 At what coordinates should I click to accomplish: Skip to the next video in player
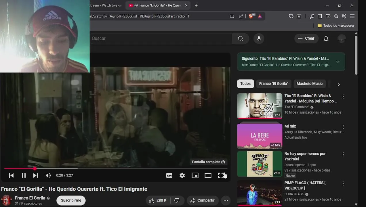(x=35, y=175)
